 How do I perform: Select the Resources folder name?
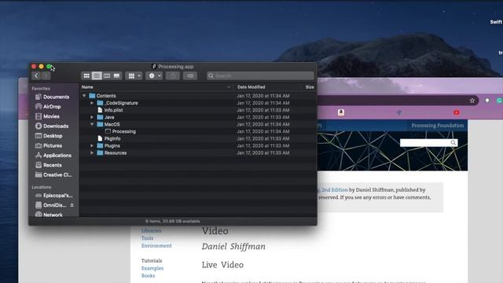[x=116, y=153]
